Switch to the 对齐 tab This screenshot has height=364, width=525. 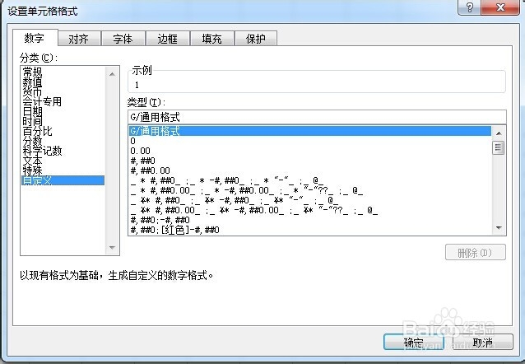click(x=79, y=39)
